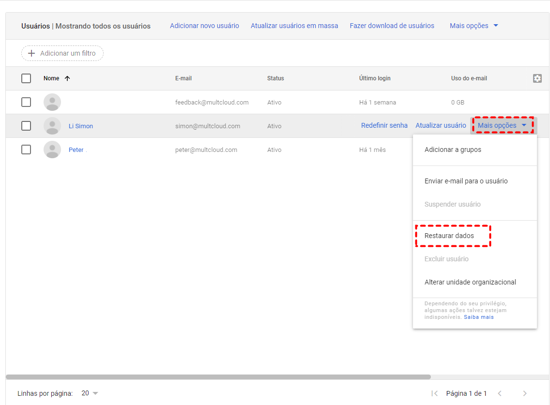Toggle the select-all users checkbox
The height and width of the screenshot is (405, 550).
26,78
